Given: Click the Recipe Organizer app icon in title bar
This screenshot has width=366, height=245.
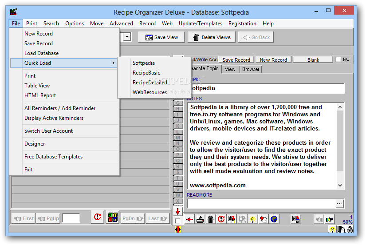Looking at the screenshot, I should [x=13, y=12].
